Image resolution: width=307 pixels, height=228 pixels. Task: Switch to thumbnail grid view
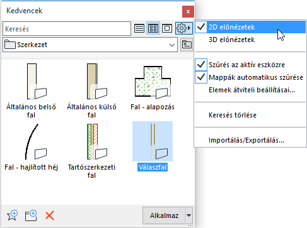click(153, 28)
